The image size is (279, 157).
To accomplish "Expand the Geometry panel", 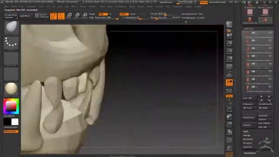I will pos(250,153).
